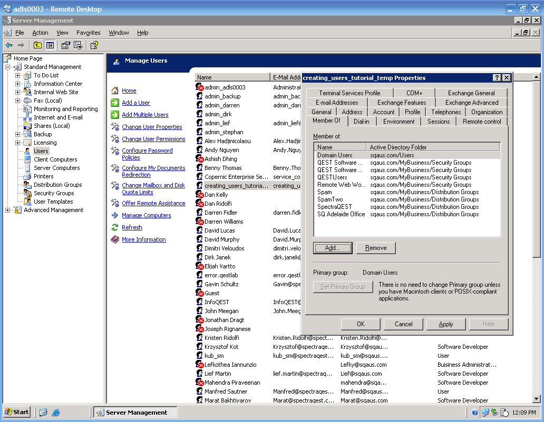Screen dimensions: 544x422
Task: Click Internet Explorer icon in quick launch
Action: (x=55, y=413)
